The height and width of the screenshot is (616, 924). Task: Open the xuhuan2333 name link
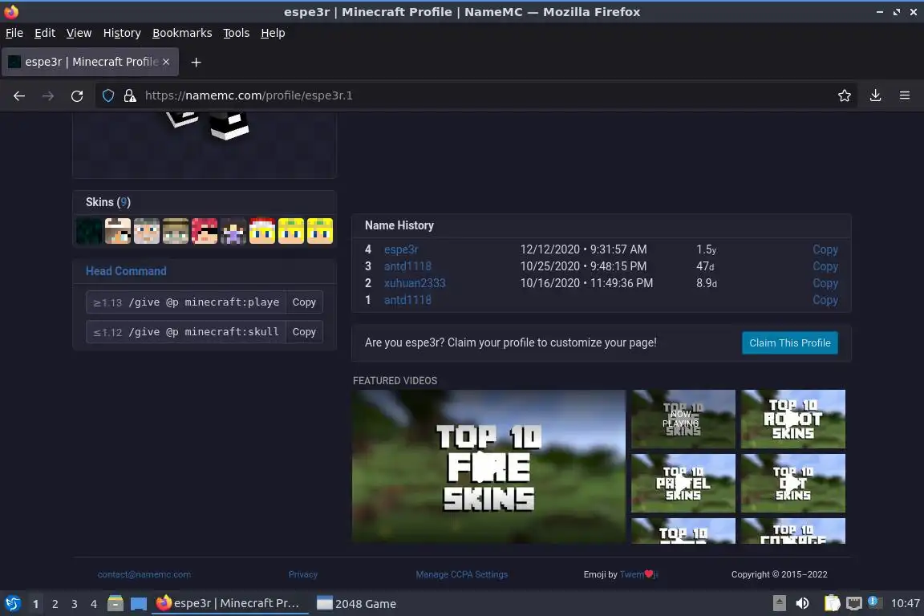pyautogui.click(x=415, y=283)
